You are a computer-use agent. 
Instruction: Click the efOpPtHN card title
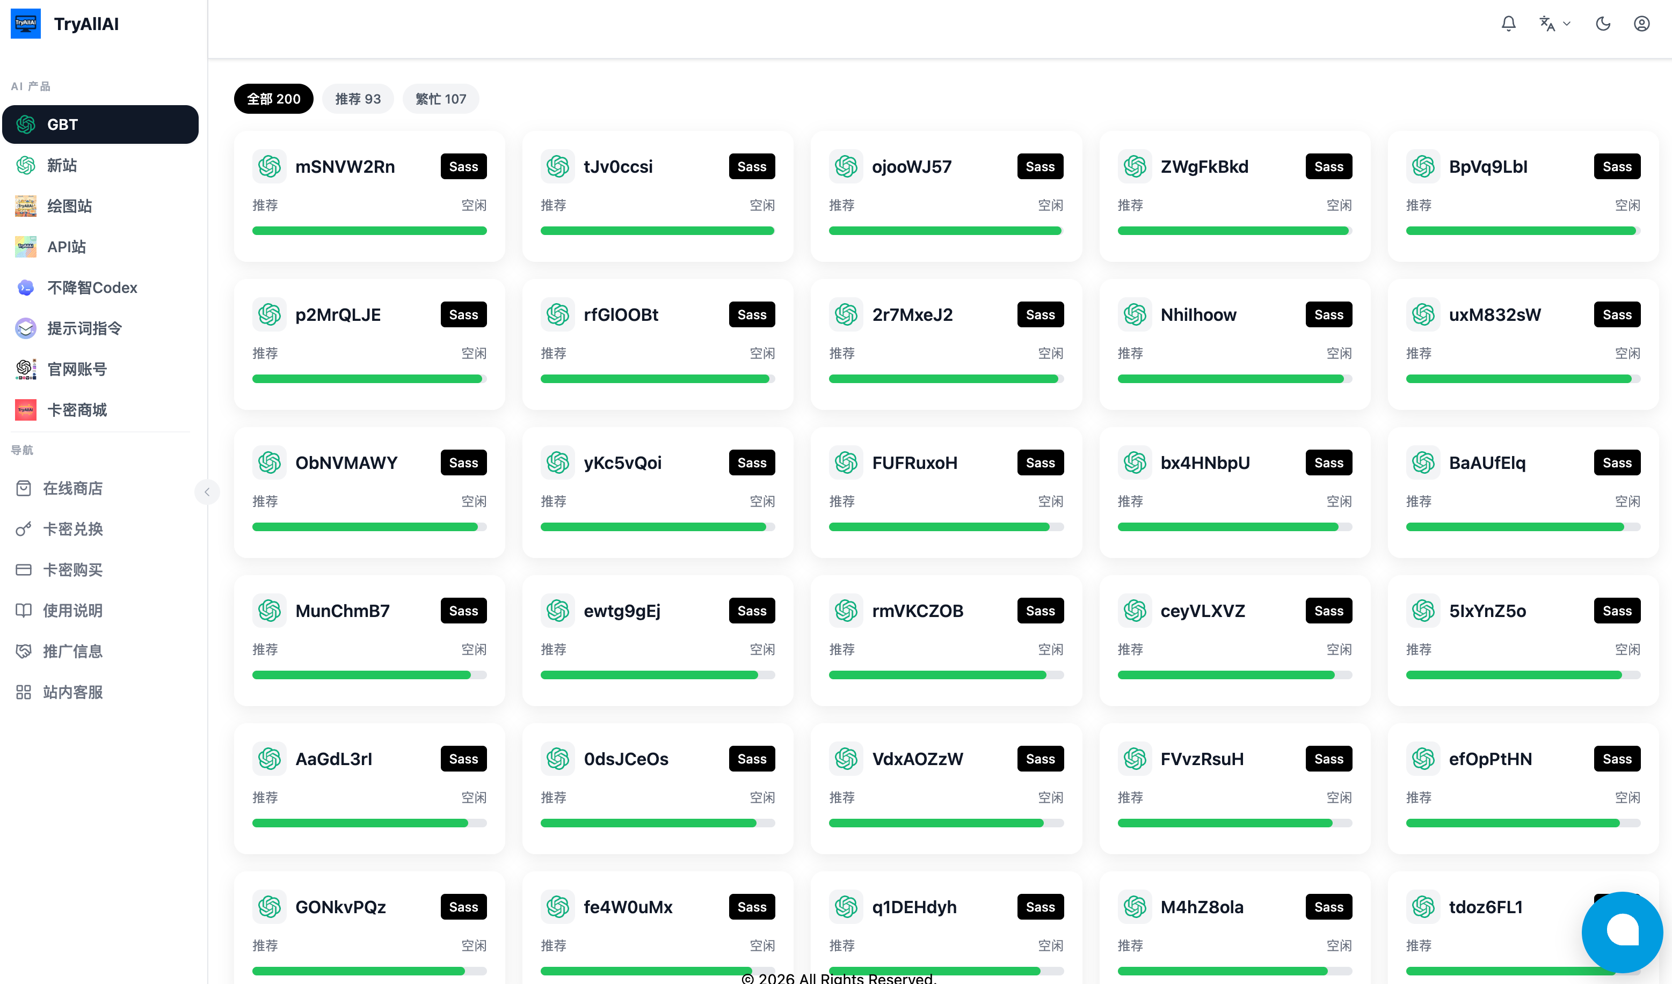(1490, 759)
